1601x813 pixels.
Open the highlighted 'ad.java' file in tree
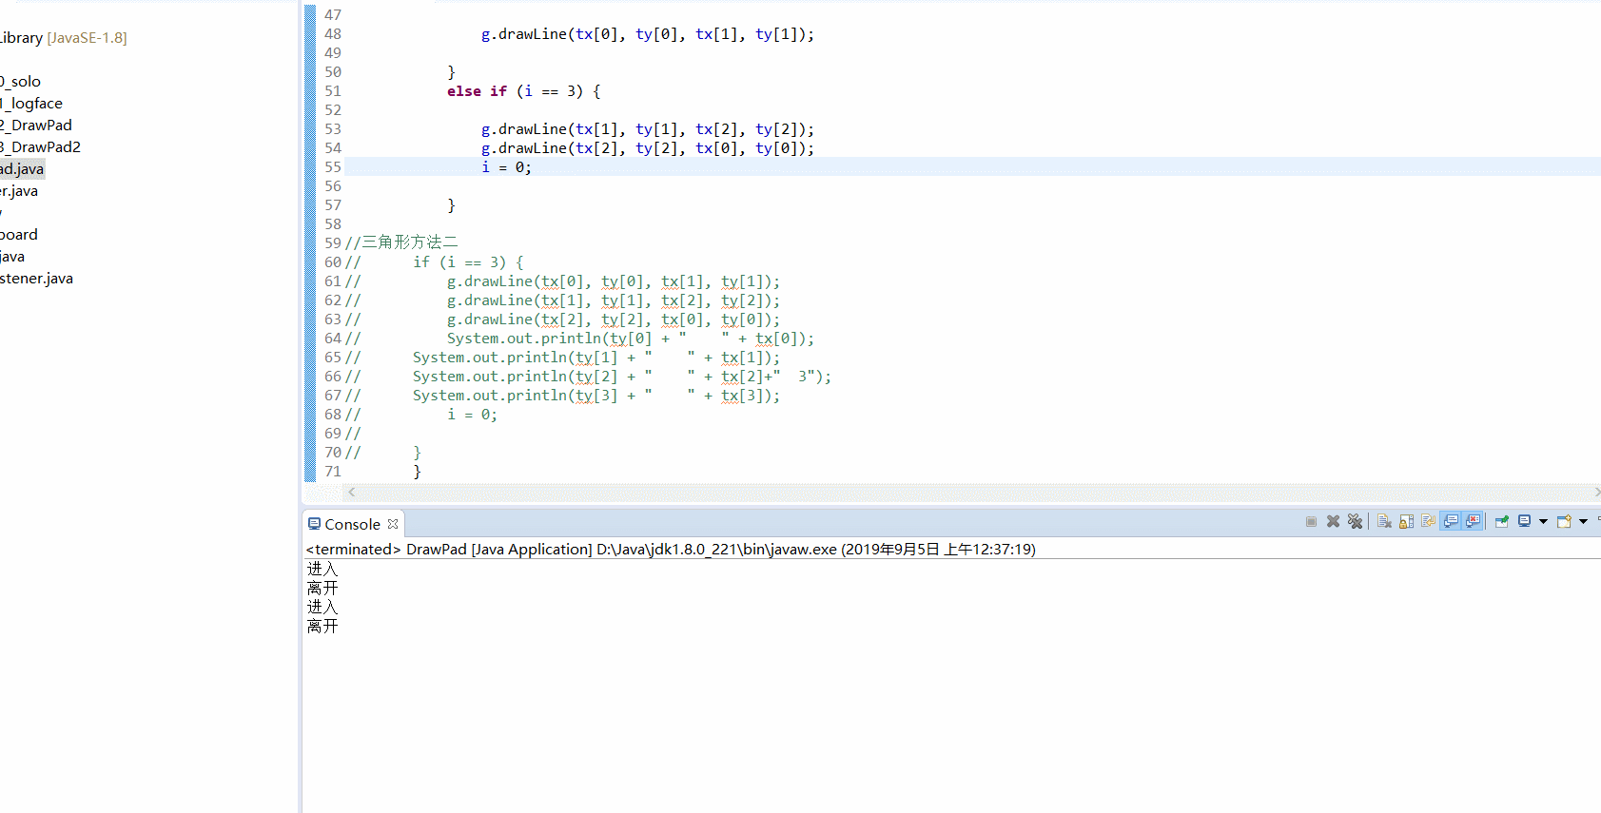[x=22, y=169]
